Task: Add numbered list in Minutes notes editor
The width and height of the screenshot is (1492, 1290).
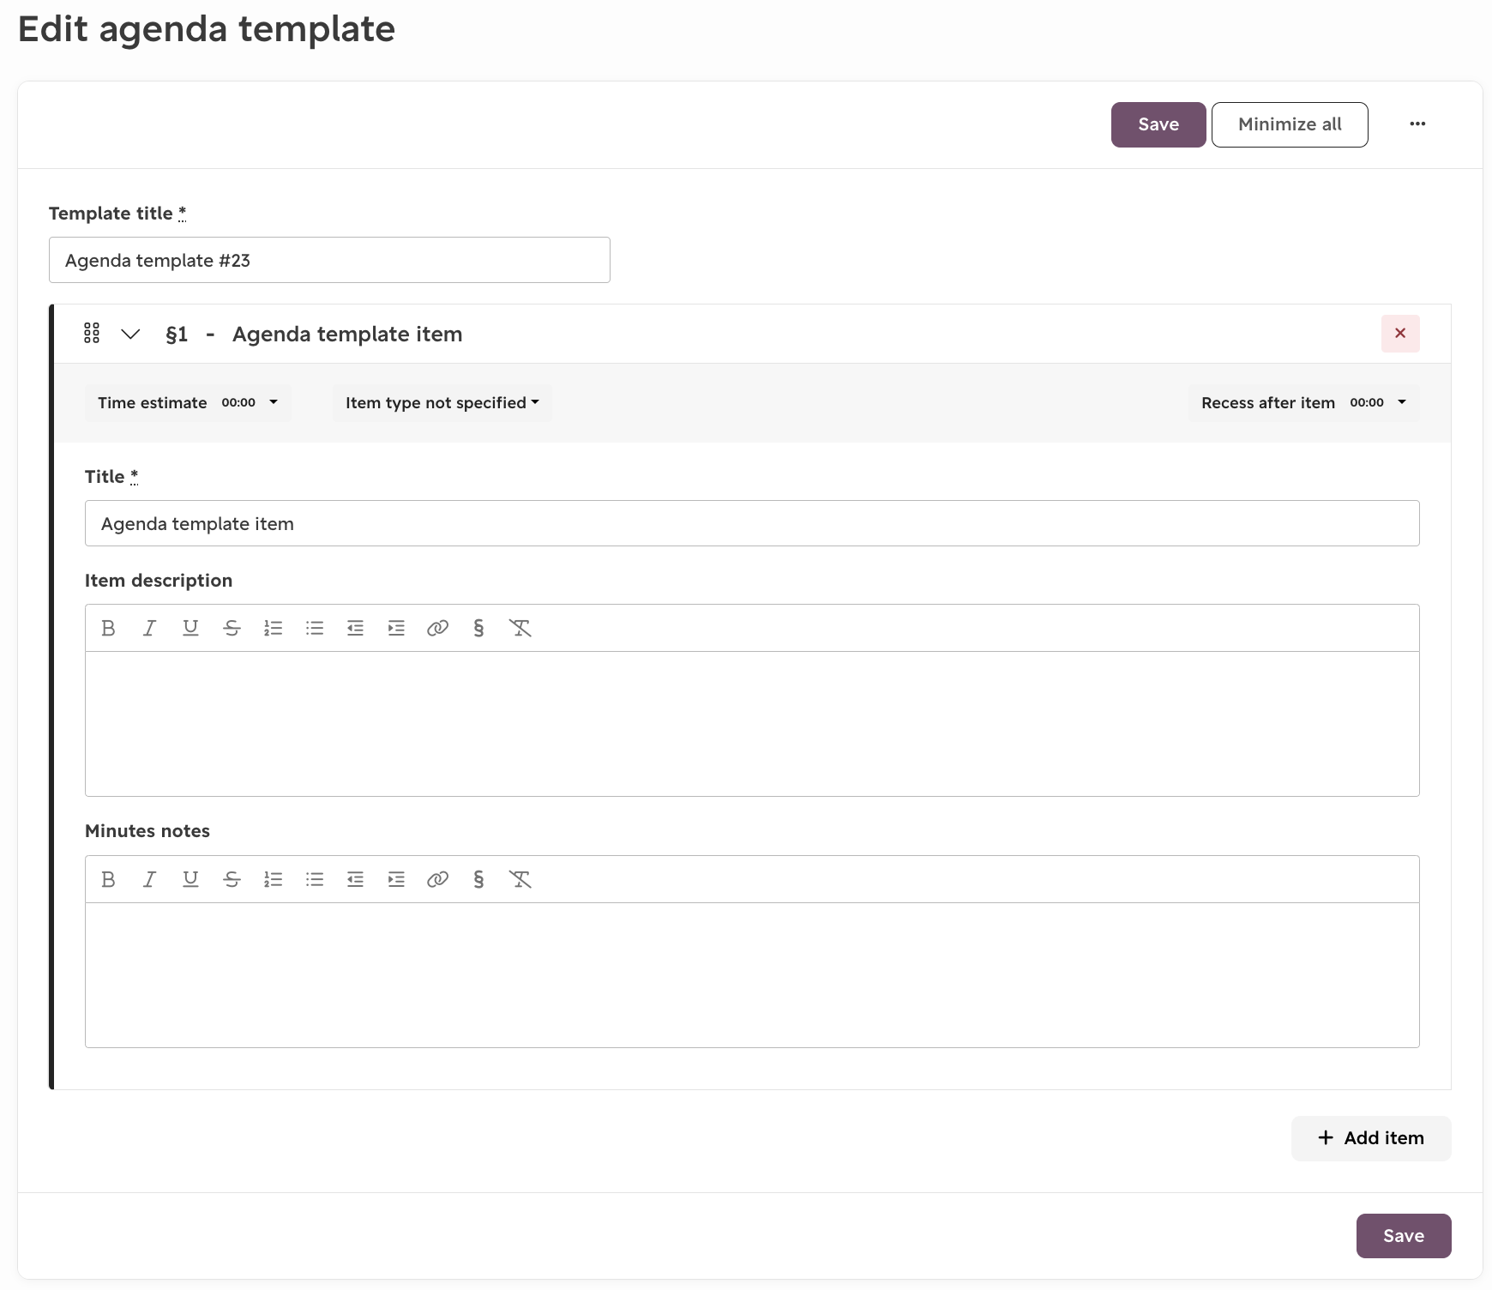Action: pyautogui.click(x=273, y=879)
